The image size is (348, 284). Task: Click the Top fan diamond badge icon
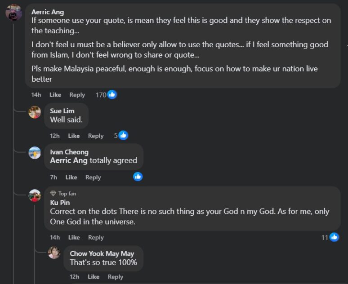53,194
